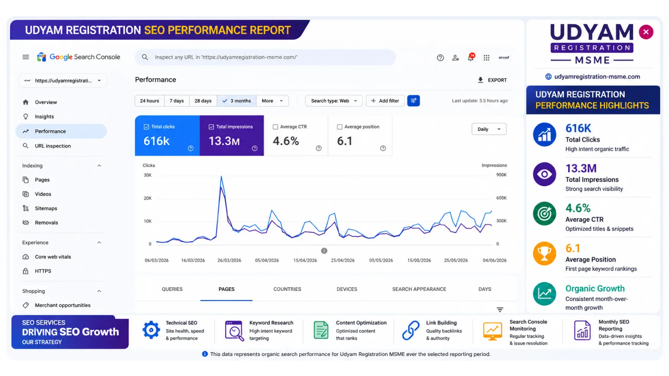Click the annotation marker on the chart timeline

324,251
